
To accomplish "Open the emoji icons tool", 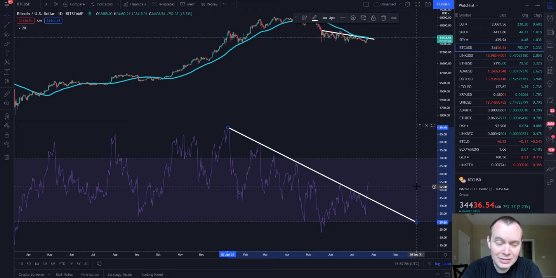I will pos(7,81).
